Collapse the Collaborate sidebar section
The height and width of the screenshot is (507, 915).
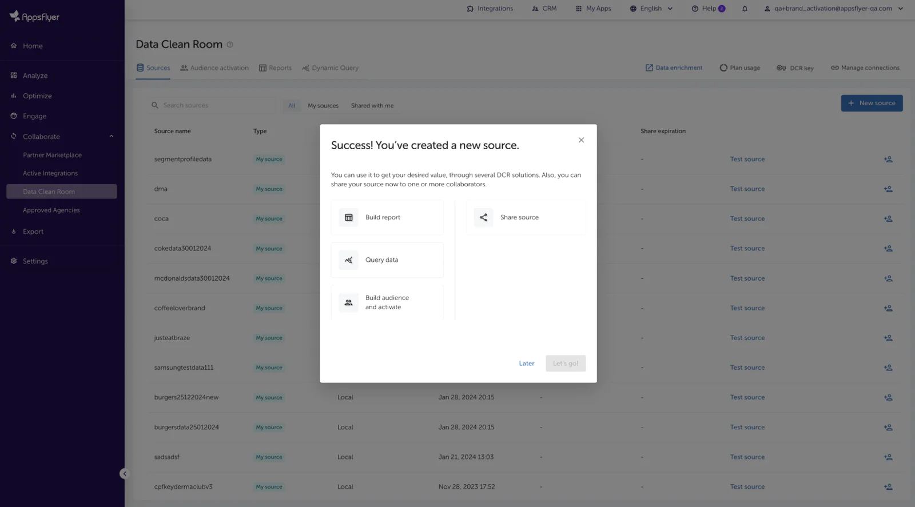(111, 137)
